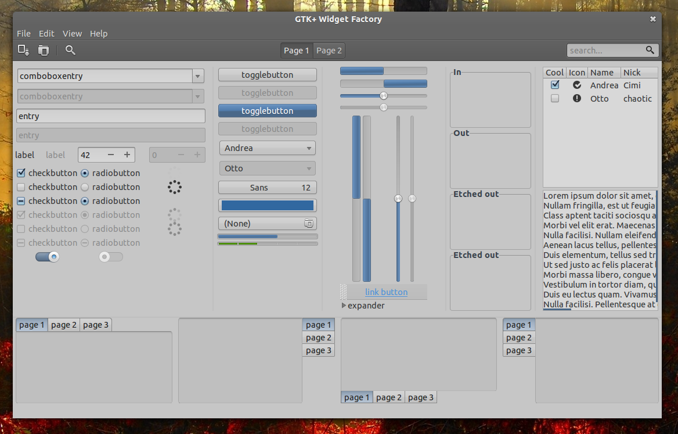
Task: Click the warning emblem icon beside Otto
Action: point(577,98)
